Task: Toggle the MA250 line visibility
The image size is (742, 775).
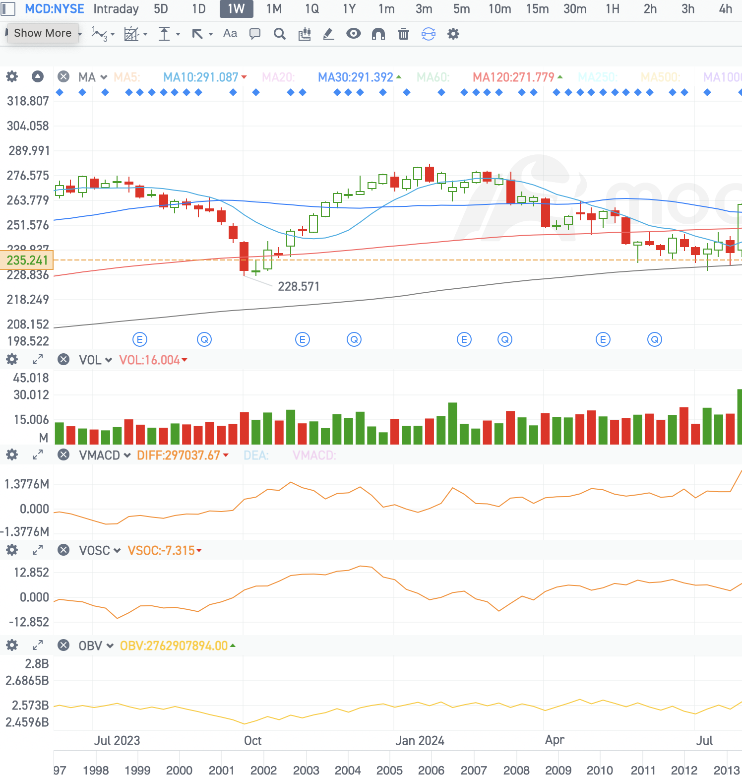Action: (598, 77)
